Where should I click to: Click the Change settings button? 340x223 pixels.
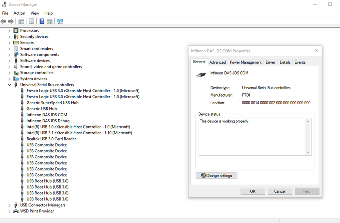click(x=216, y=175)
